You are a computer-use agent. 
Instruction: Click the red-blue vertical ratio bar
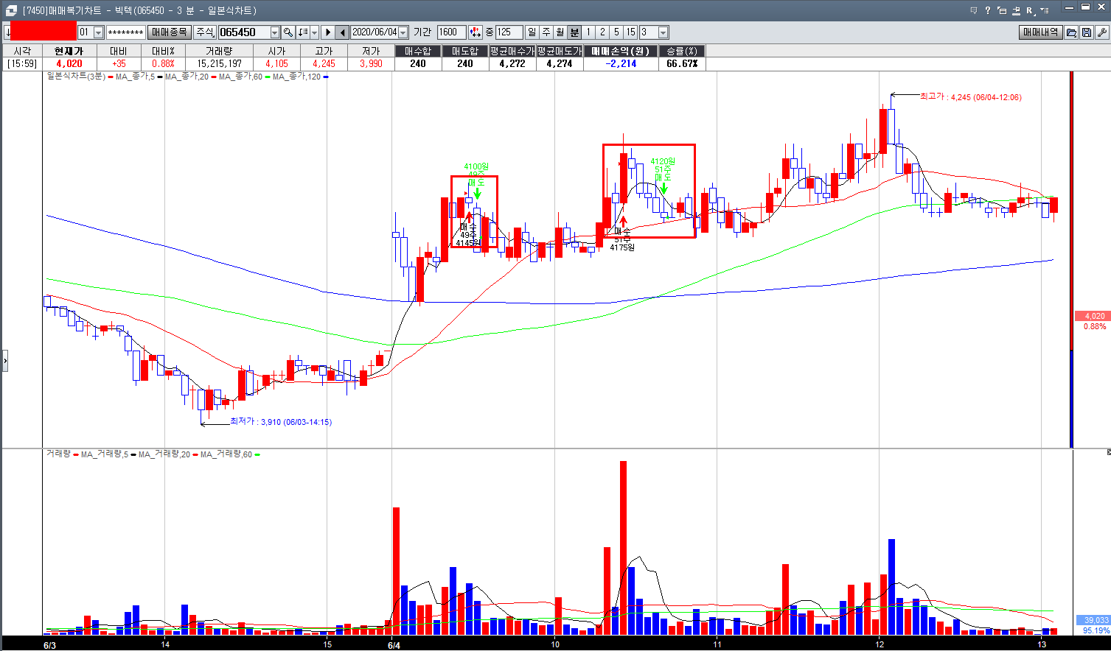(x=1071, y=259)
